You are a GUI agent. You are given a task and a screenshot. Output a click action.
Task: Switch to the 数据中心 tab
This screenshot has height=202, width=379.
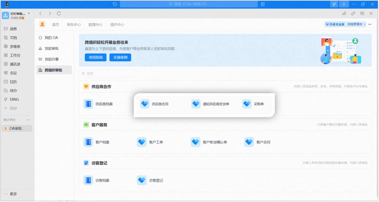point(95,25)
